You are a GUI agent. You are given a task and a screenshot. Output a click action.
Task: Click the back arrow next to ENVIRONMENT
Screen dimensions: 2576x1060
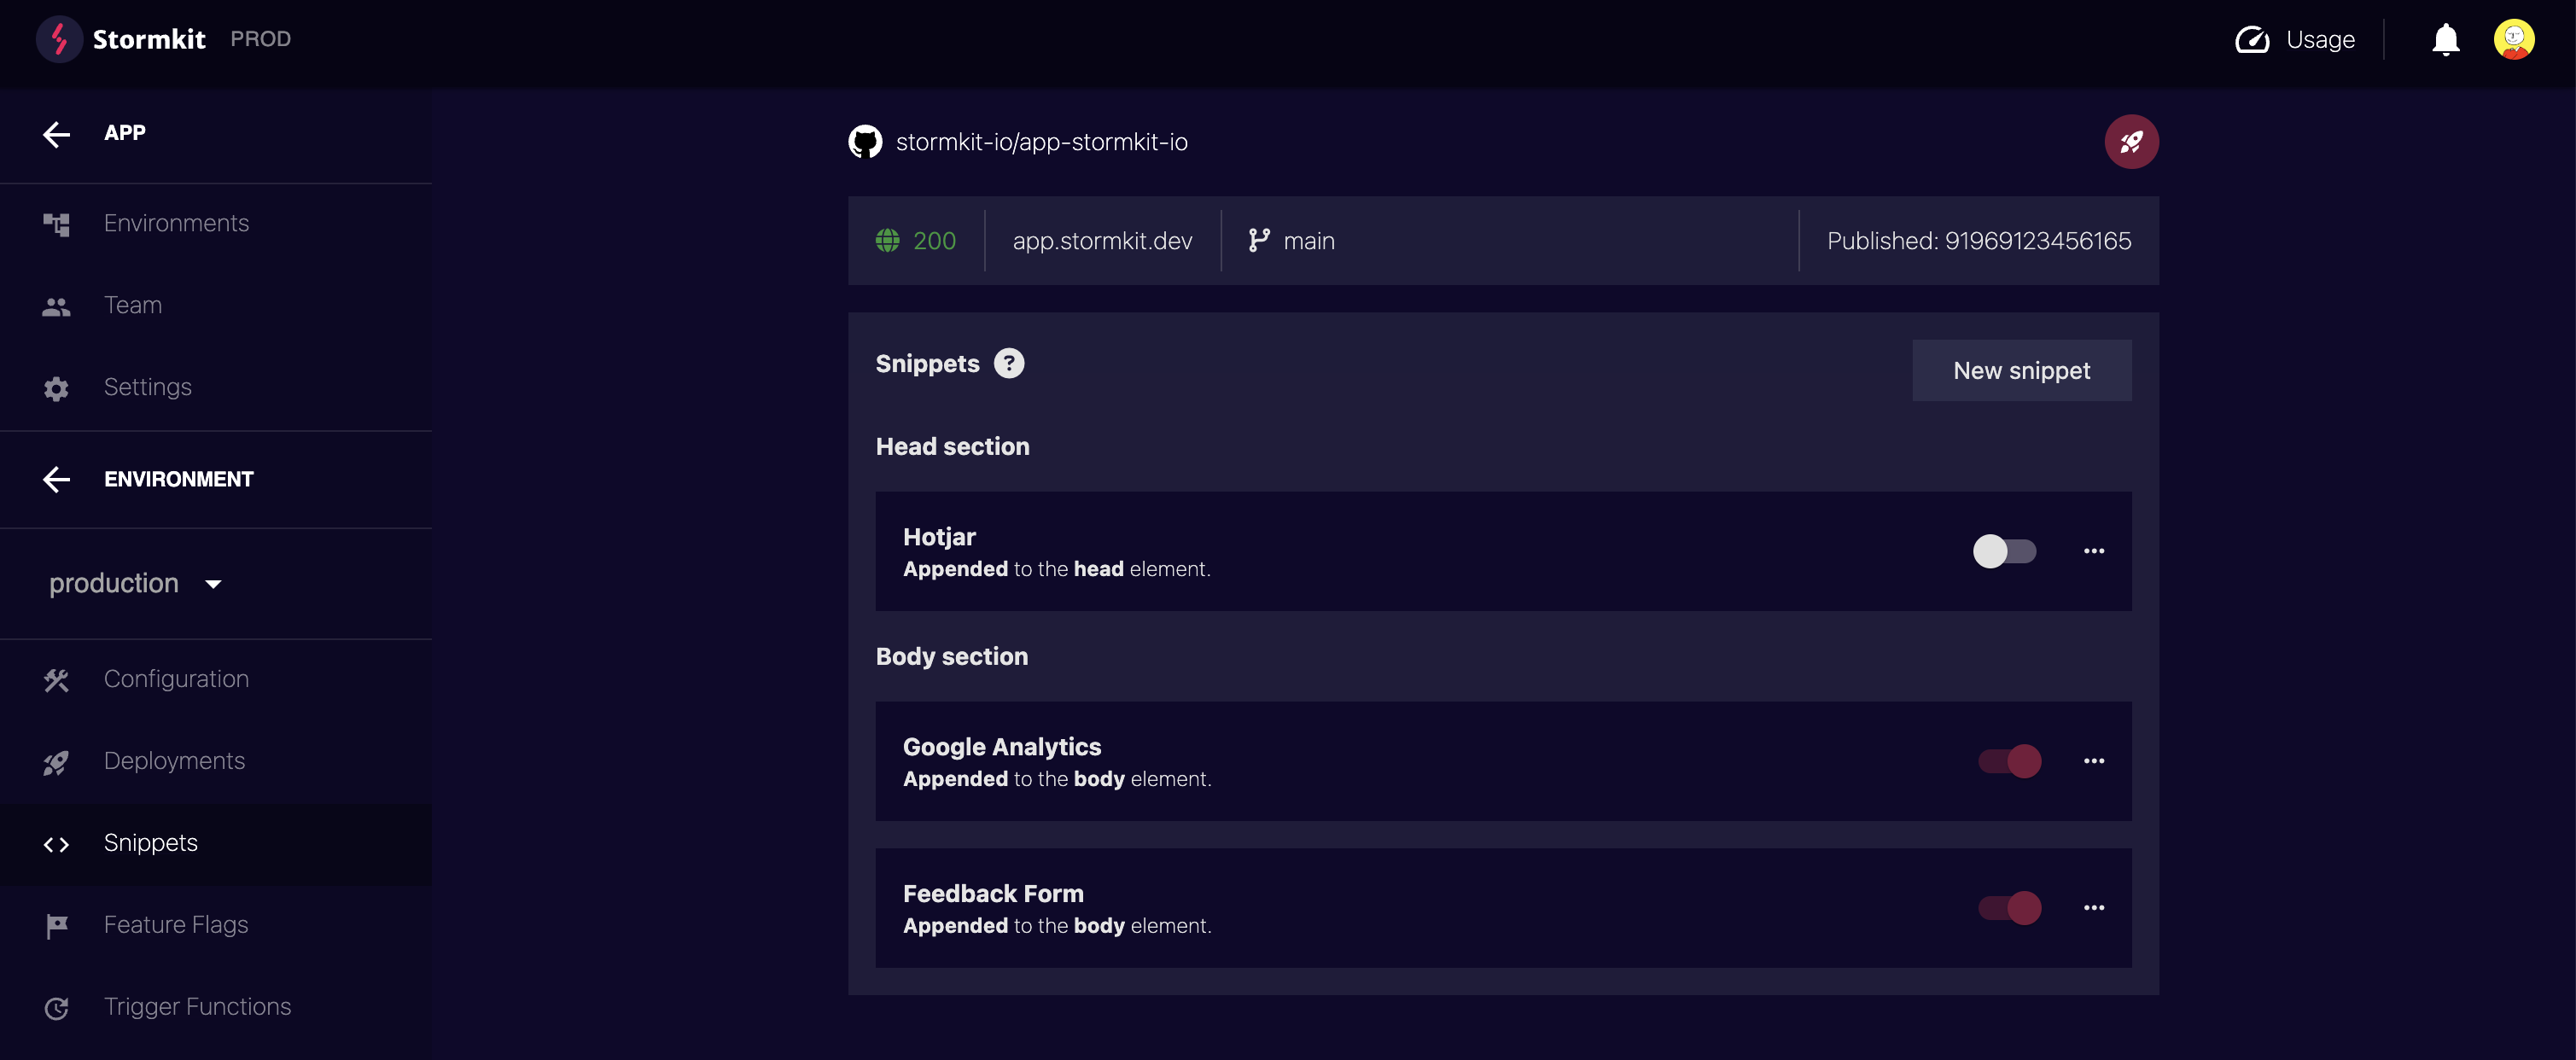tap(57, 479)
